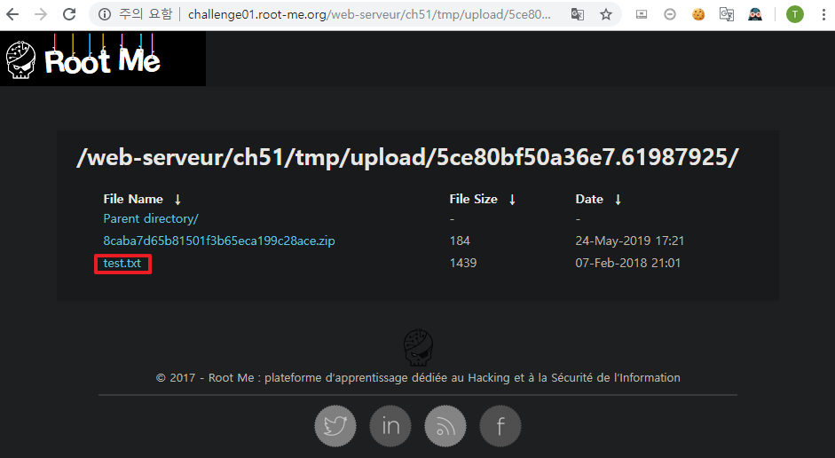
Task: Open the Chrome three-dot menu
Action: [823, 14]
